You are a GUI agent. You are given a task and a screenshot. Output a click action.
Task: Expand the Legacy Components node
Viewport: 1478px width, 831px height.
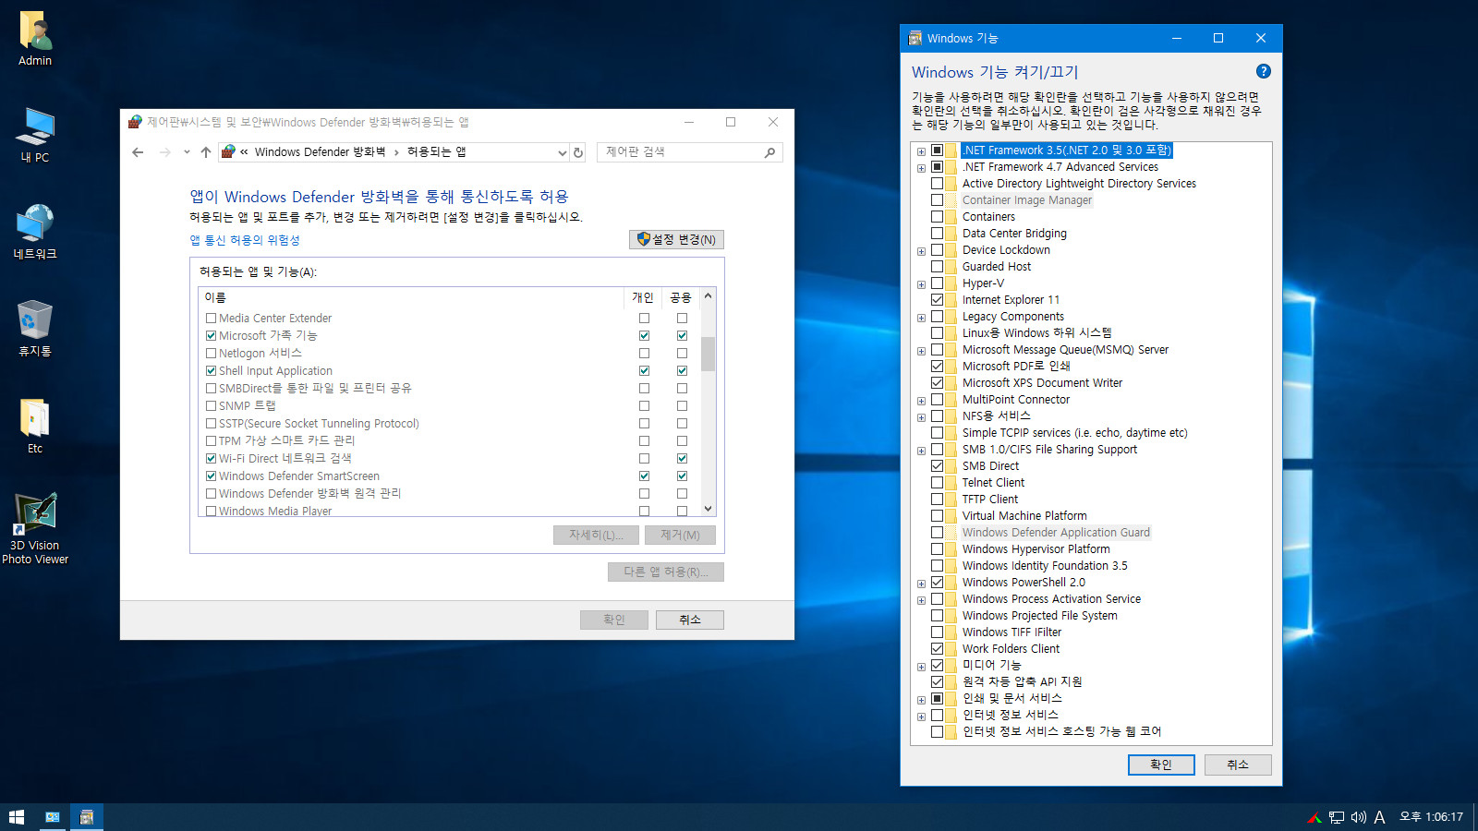point(921,318)
